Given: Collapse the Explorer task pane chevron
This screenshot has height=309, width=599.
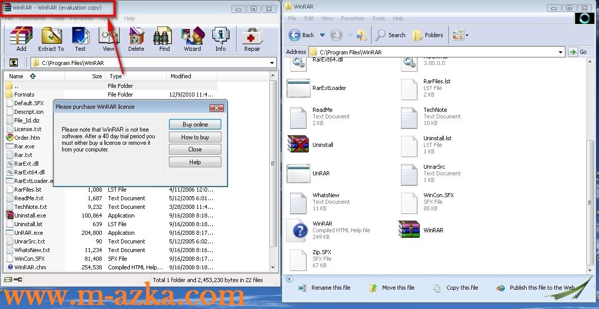Looking at the screenshot, I should click(x=290, y=279).
